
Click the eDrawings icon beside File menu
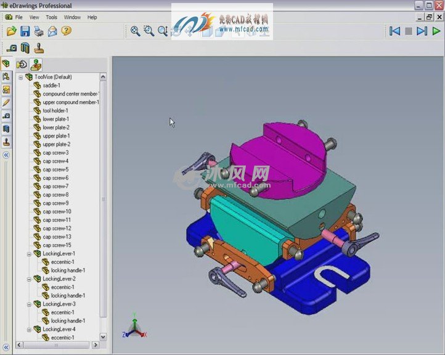(9, 17)
